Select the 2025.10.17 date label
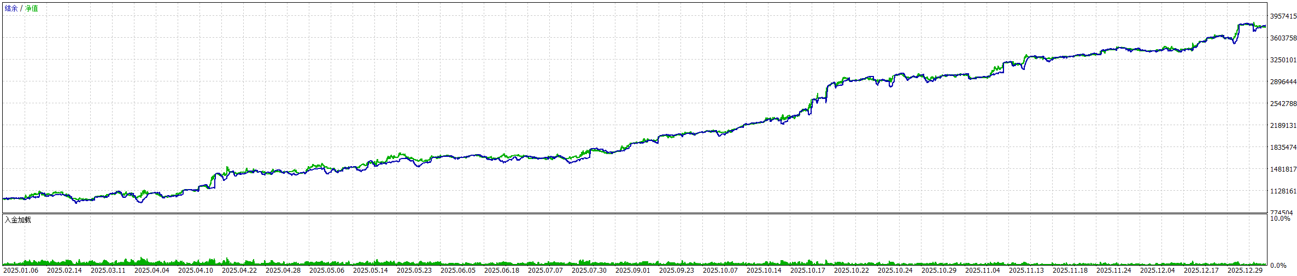1297x276 pixels. [x=808, y=271]
